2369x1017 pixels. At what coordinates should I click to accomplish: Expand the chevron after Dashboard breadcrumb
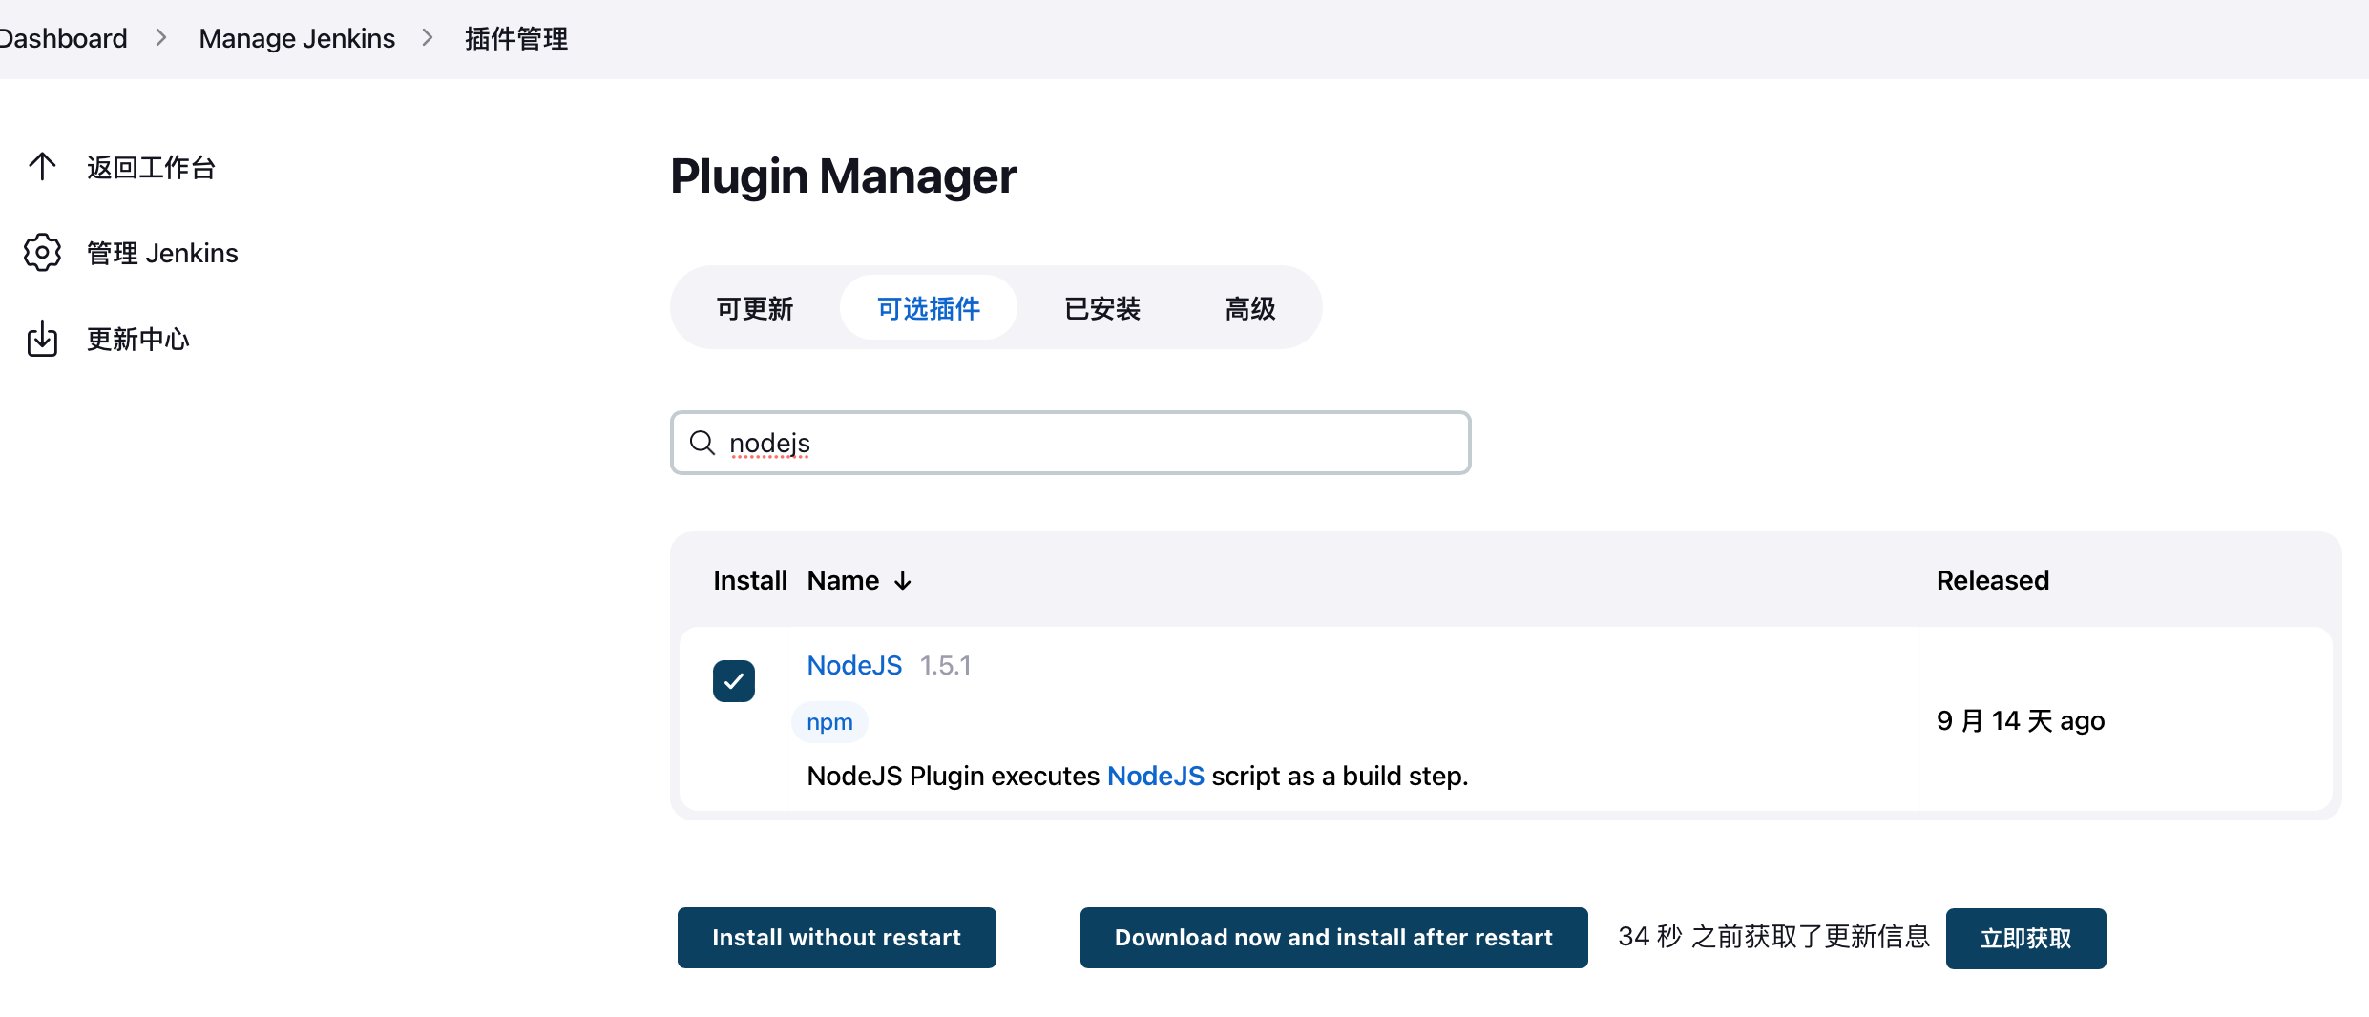point(161,38)
